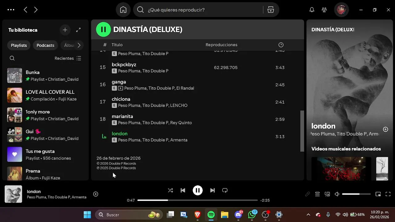Viewport: 395px width, 222px height.
Task: Click the tracklist vertical scrollbar
Action: click(x=302, y=131)
